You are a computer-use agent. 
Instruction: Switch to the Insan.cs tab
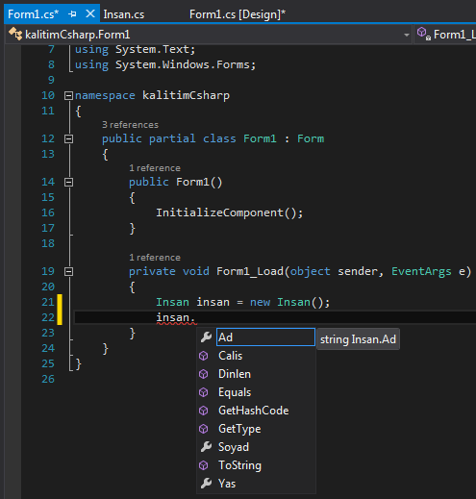[x=124, y=14]
